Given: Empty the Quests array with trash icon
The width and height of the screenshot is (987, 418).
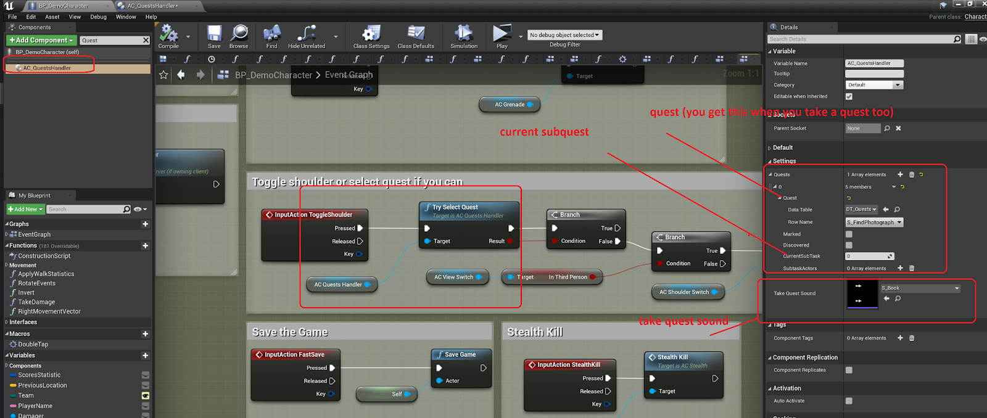Looking at the screenshot, I should click(x=912, y=174).
